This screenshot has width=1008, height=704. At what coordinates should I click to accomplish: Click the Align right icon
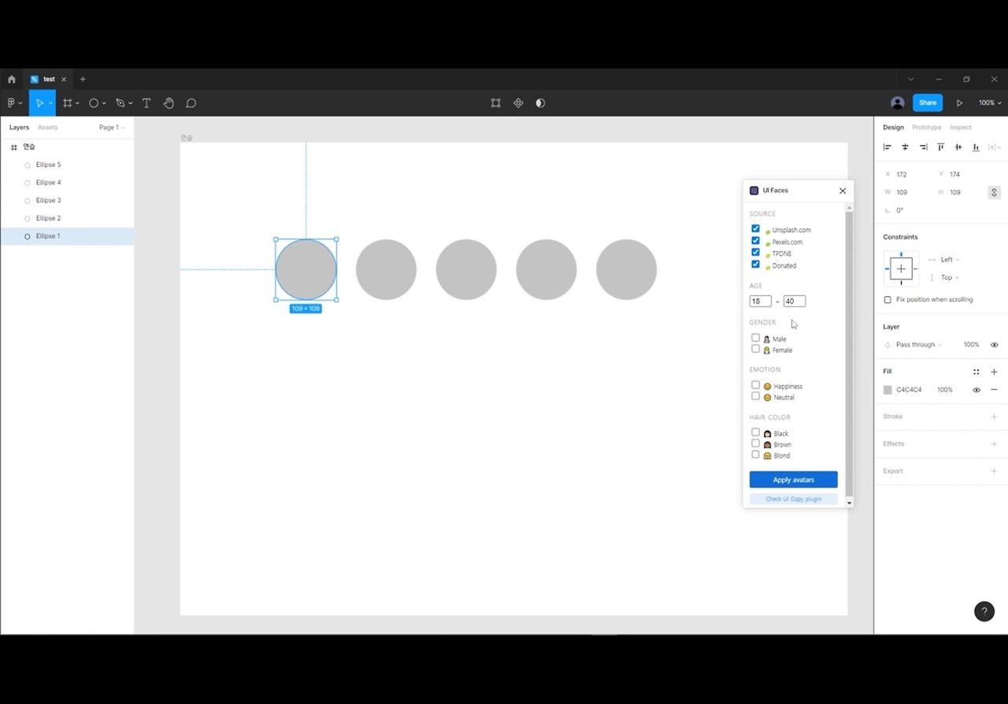pyautogui.click(x=923, y=147)
